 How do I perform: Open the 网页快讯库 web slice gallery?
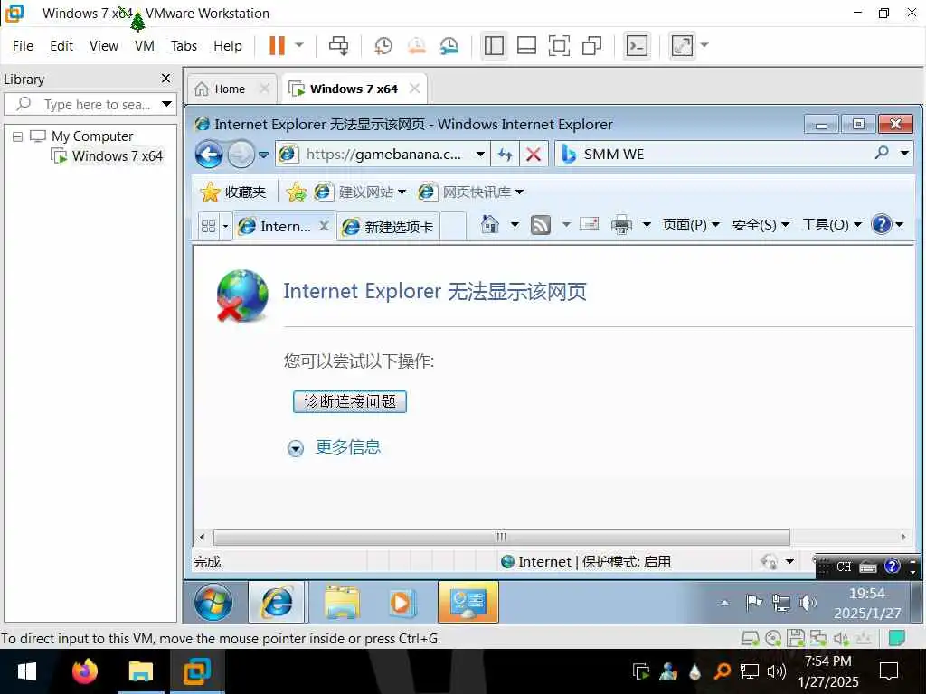(470, 192)
